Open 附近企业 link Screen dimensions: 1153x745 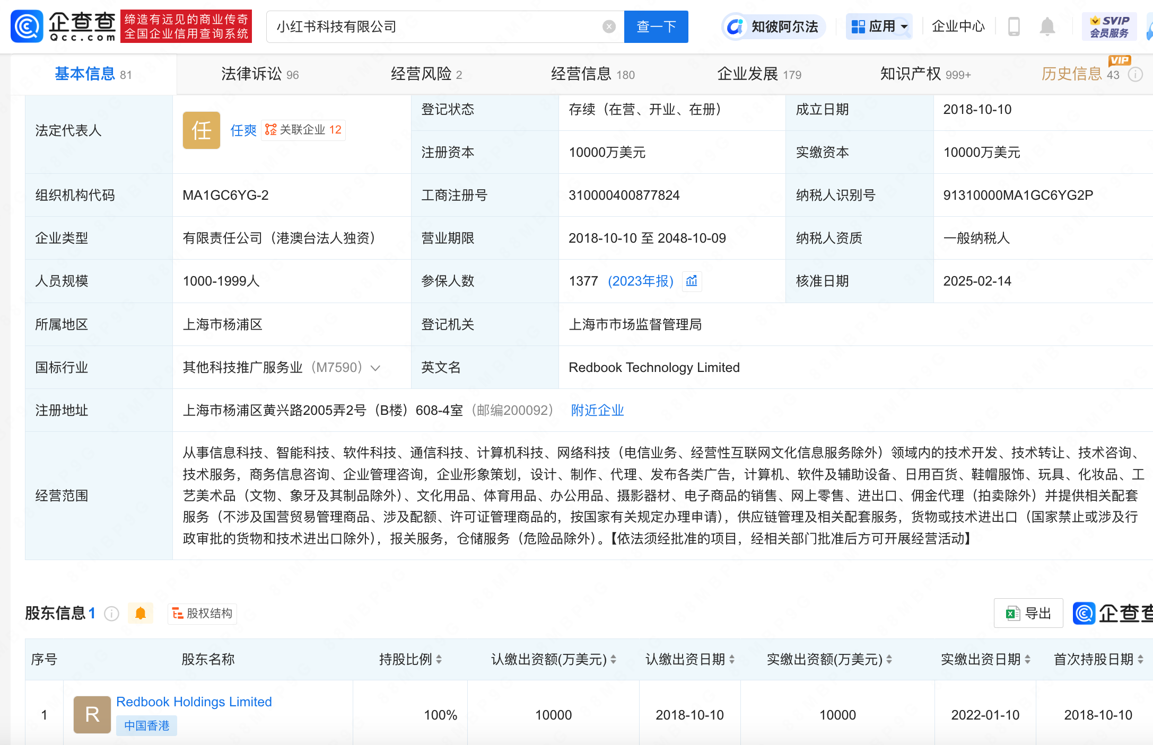(597, 411)
